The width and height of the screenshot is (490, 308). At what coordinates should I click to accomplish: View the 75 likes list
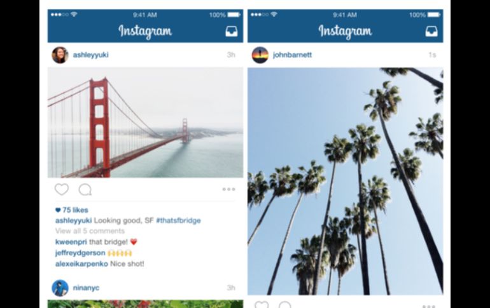72,210
